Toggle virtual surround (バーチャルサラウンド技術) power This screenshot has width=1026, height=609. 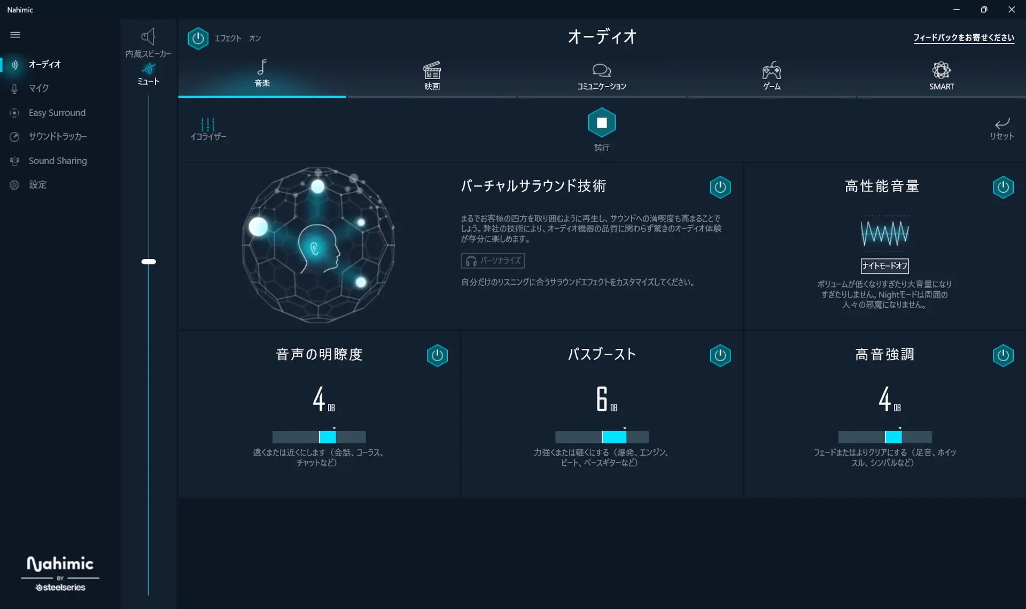(720, 187)
